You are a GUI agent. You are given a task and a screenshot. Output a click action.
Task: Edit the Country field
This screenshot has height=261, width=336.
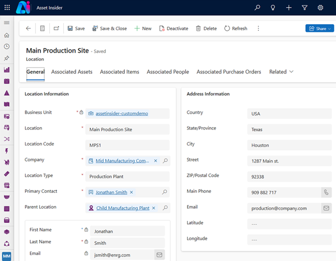click(290, 114)
